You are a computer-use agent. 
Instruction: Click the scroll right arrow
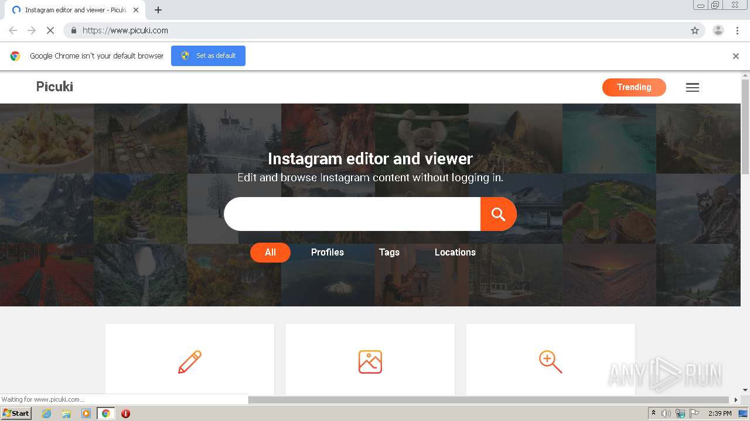pos(737,400)
